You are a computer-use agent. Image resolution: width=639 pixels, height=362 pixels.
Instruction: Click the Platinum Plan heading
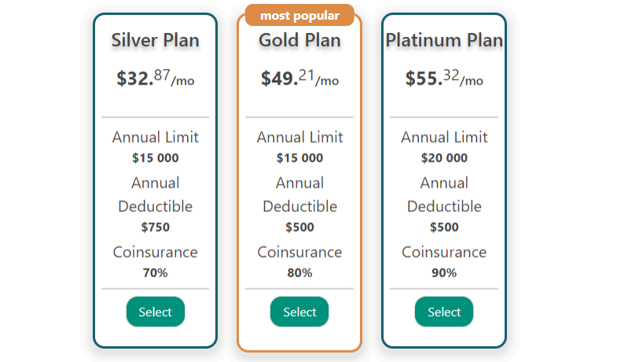444,40
